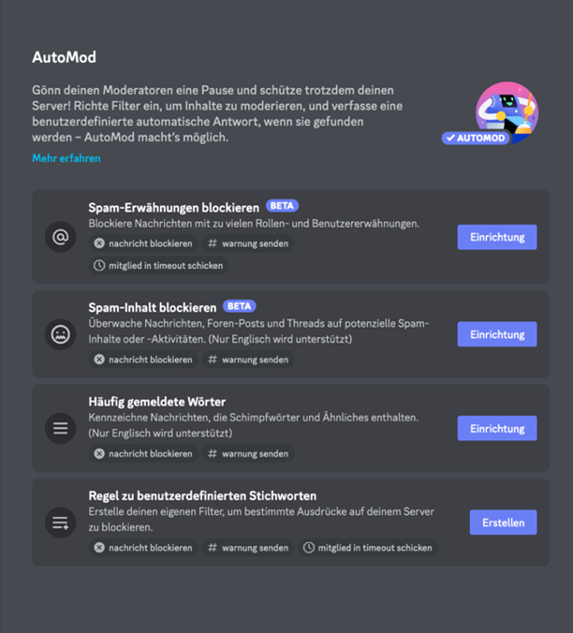Viewport: 573px width, 633px height.
Task: Click the clock icon in custom keyword rule
Action: pos(309,548)
